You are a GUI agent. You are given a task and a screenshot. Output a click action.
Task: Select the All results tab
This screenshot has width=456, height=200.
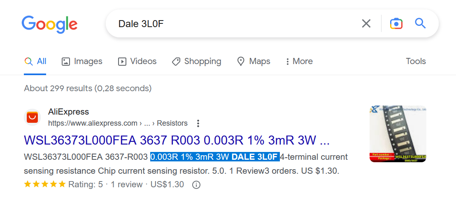coord(35,62)
